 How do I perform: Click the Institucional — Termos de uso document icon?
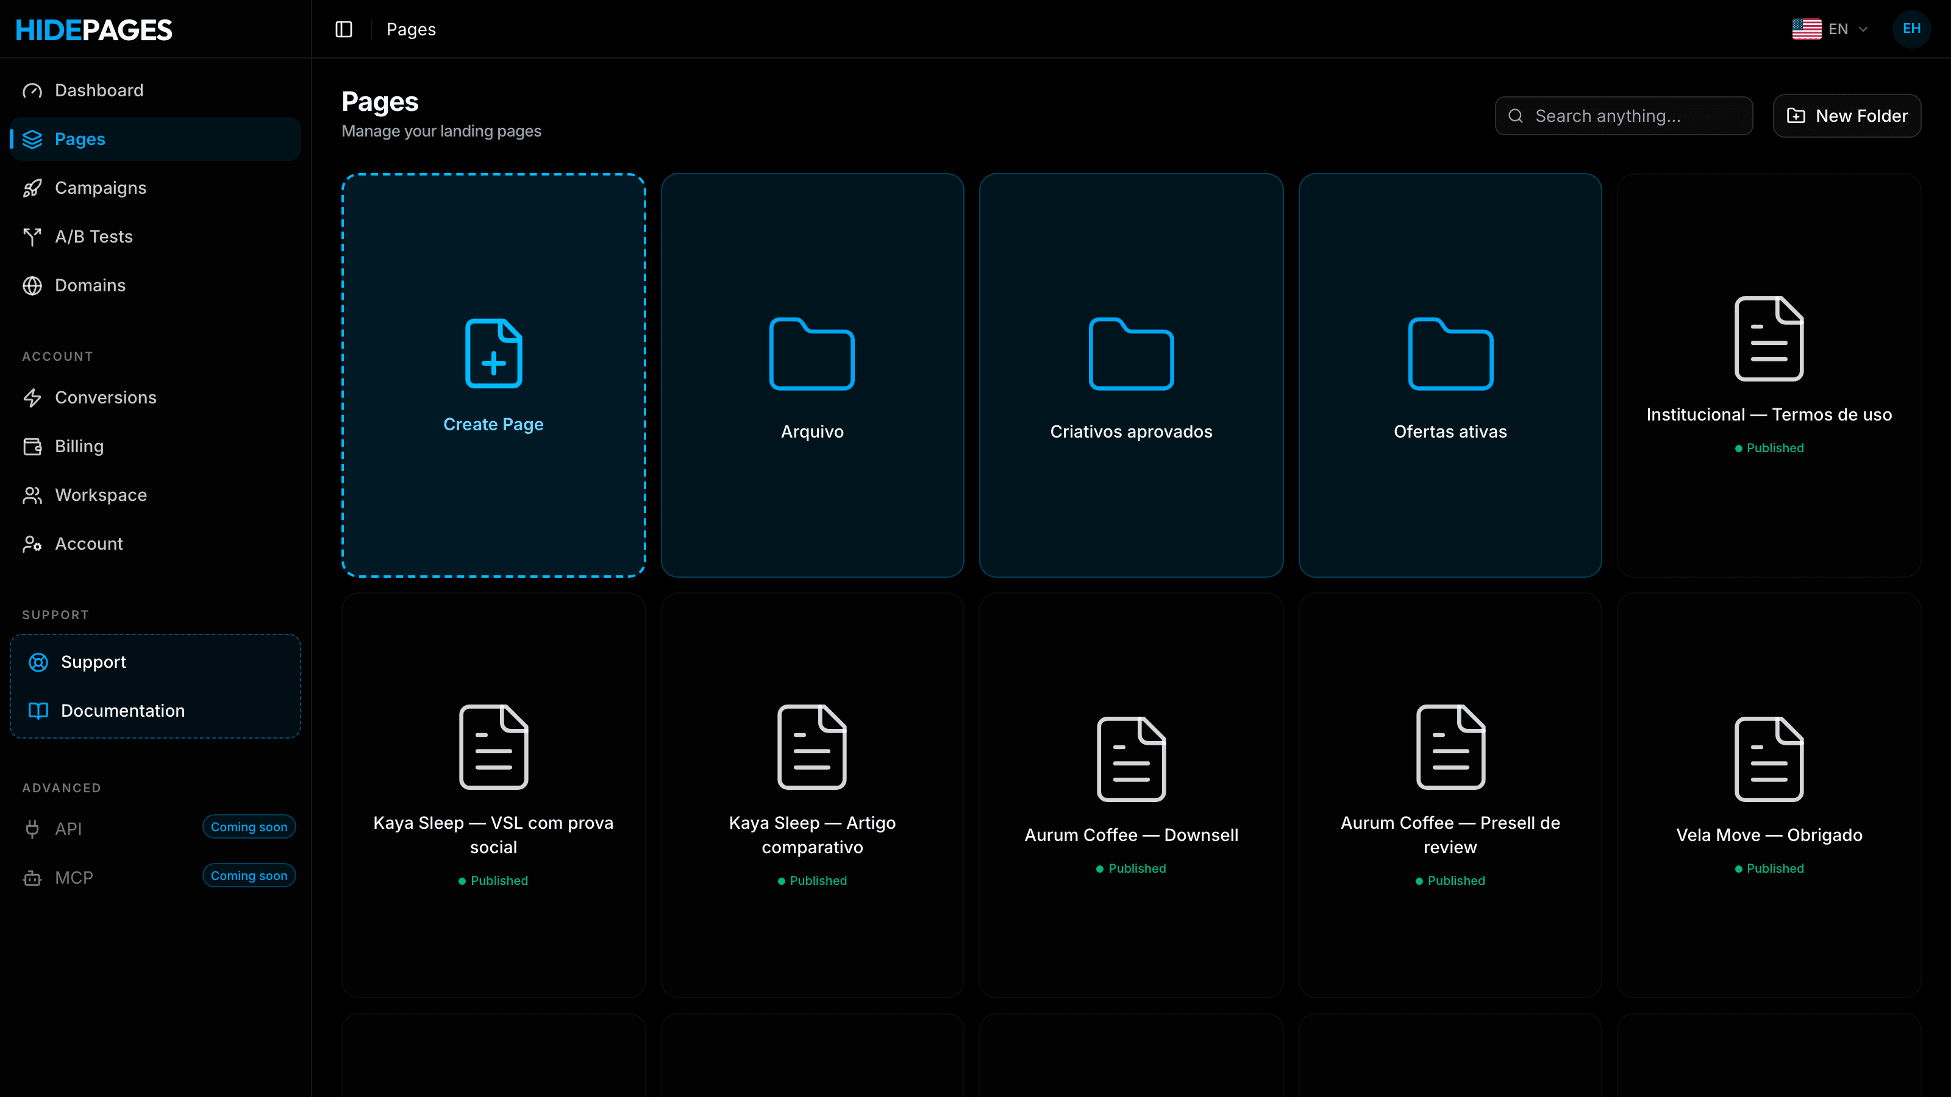1769,338
